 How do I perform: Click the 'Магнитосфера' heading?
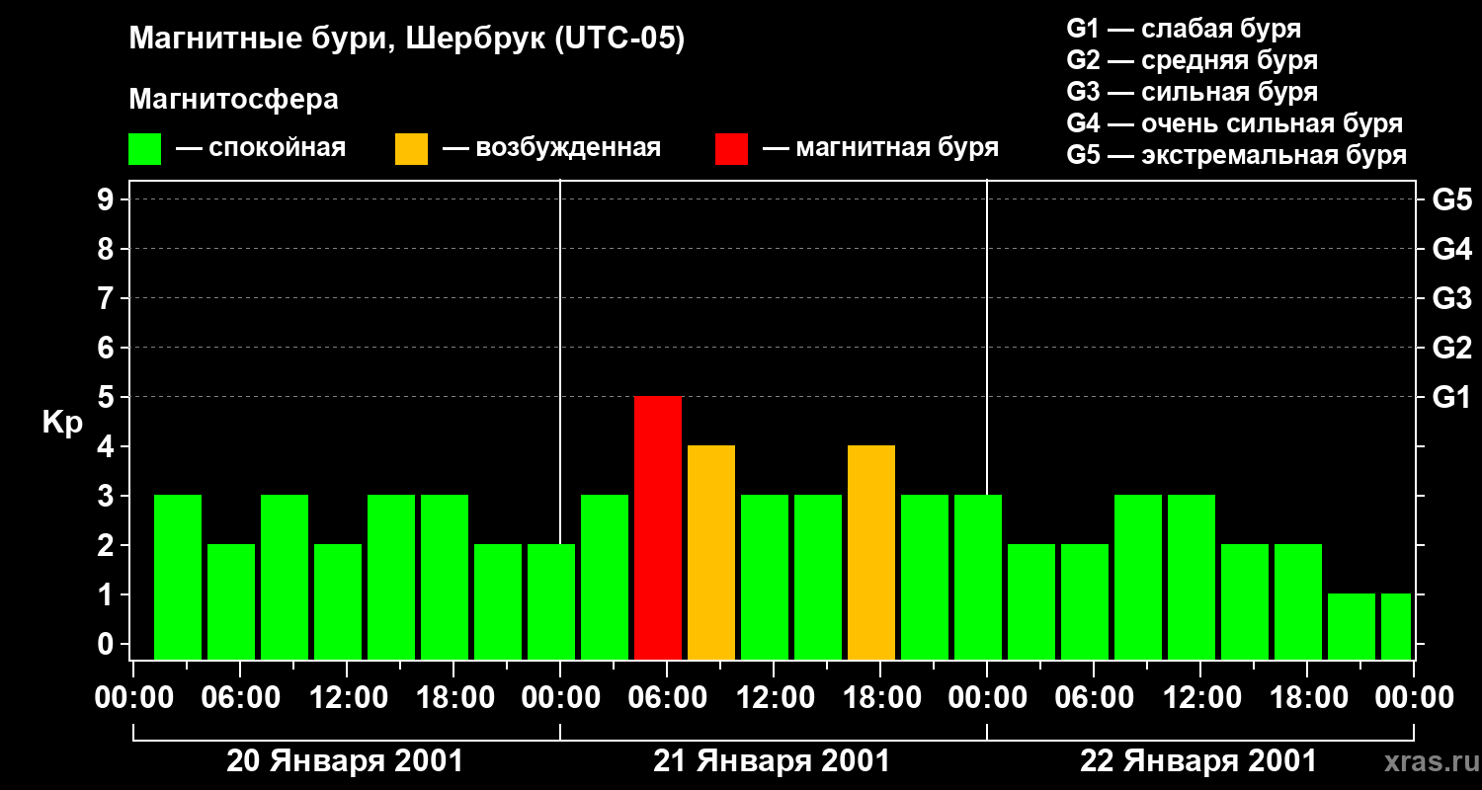[233, 100]
